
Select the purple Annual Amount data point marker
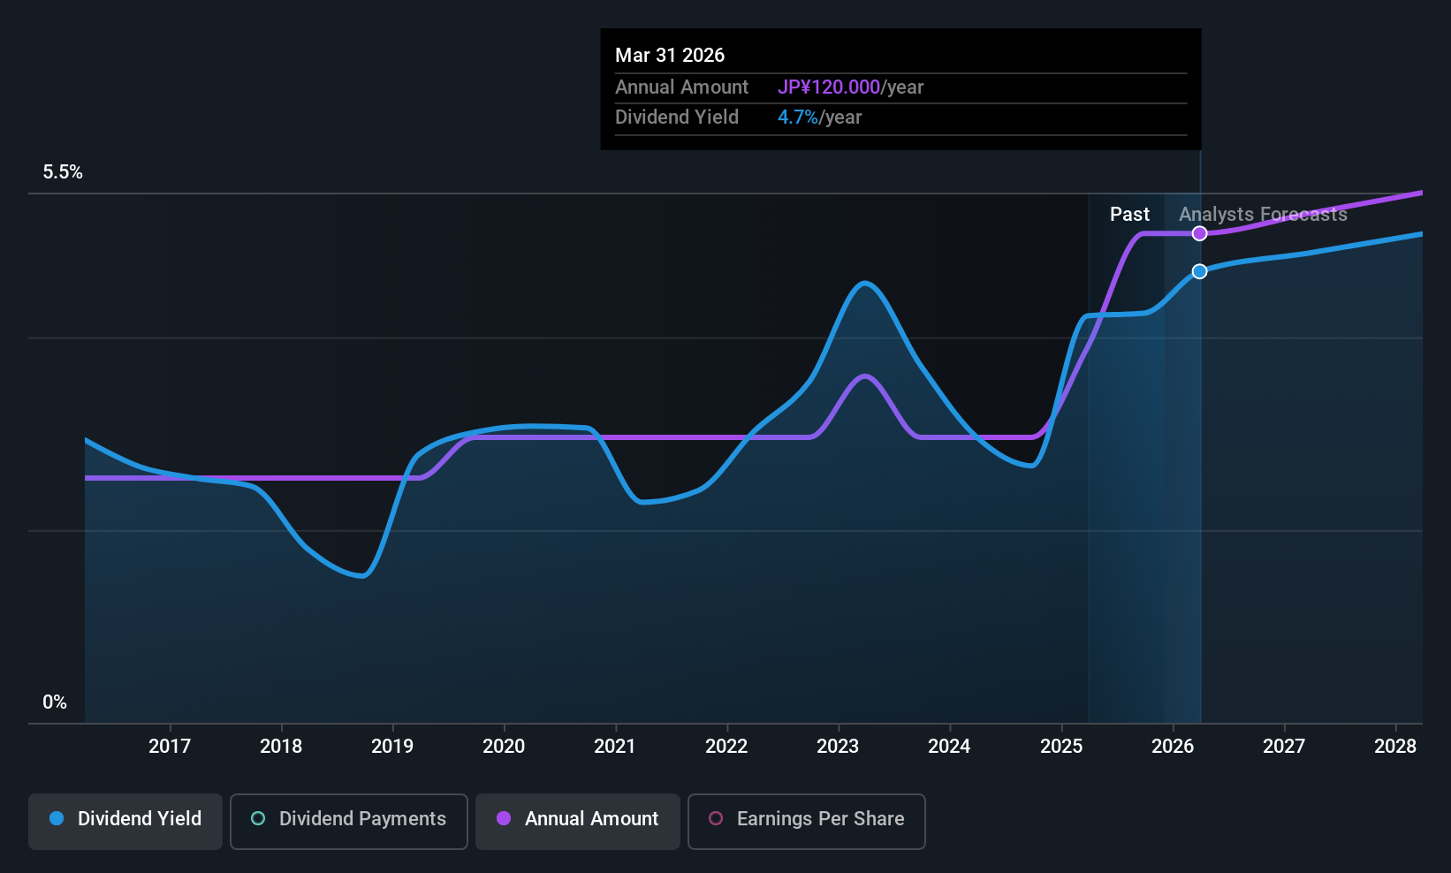click(1199, 233)
